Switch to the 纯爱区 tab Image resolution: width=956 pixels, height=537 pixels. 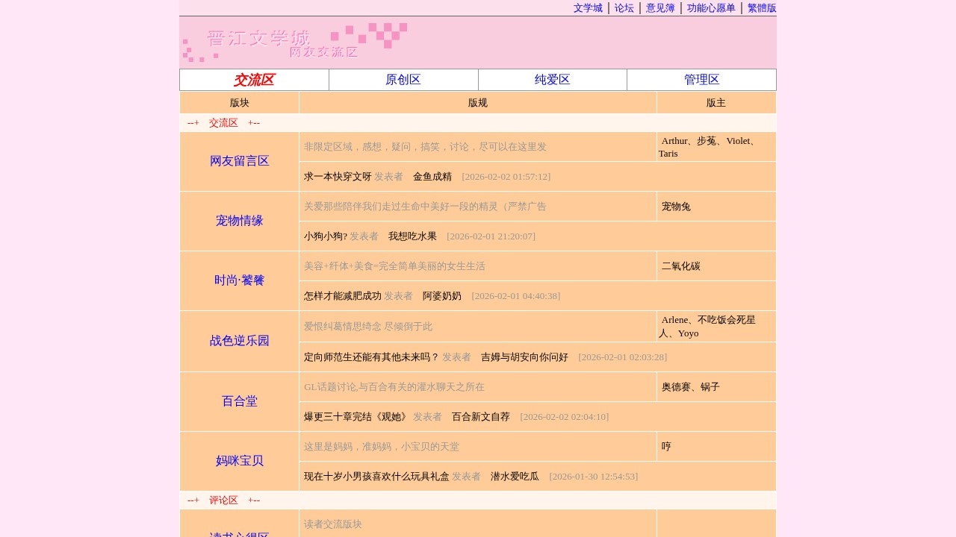(x=552, y=79)
